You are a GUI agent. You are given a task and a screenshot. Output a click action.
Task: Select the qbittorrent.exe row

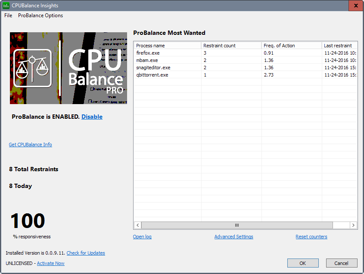point(246,75)
